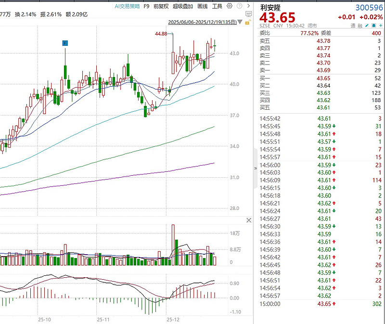Click the 闭市 market status label
Image resolution: width=385 pixels, height=324 pixels.
(x=312, y=26)
